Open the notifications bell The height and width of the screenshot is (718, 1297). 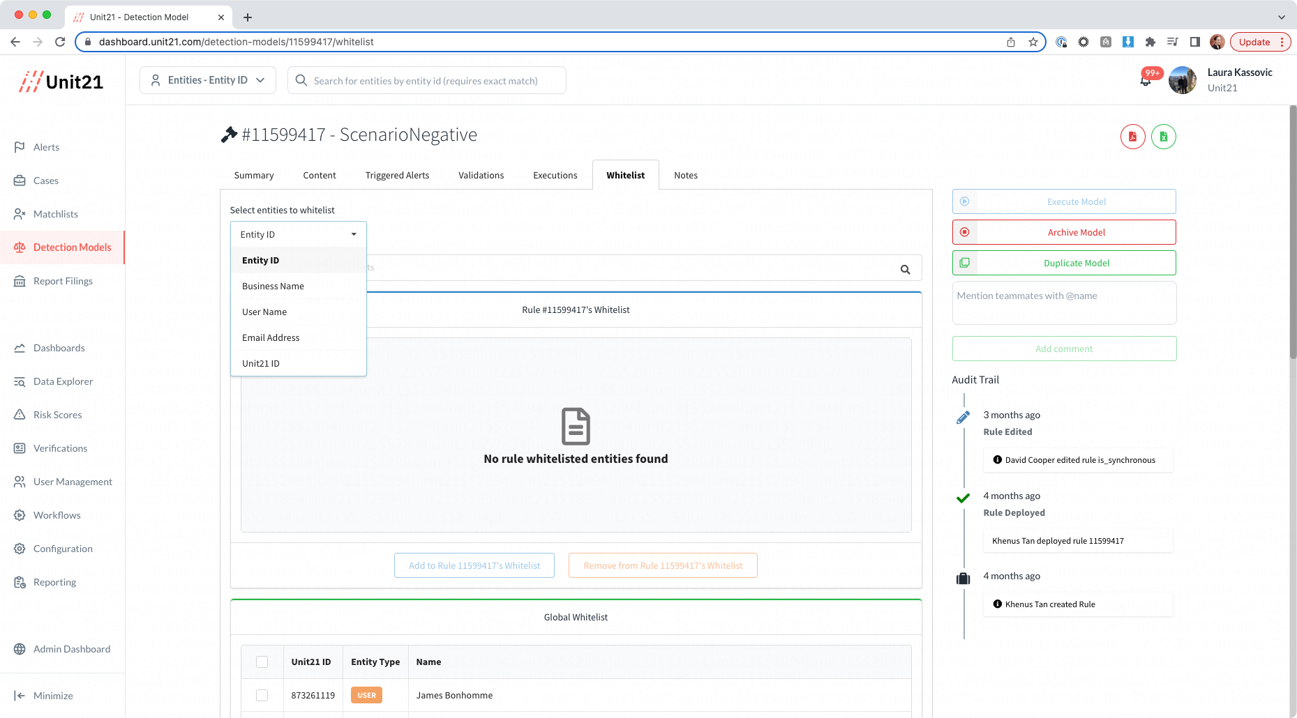coord(1146,80)
